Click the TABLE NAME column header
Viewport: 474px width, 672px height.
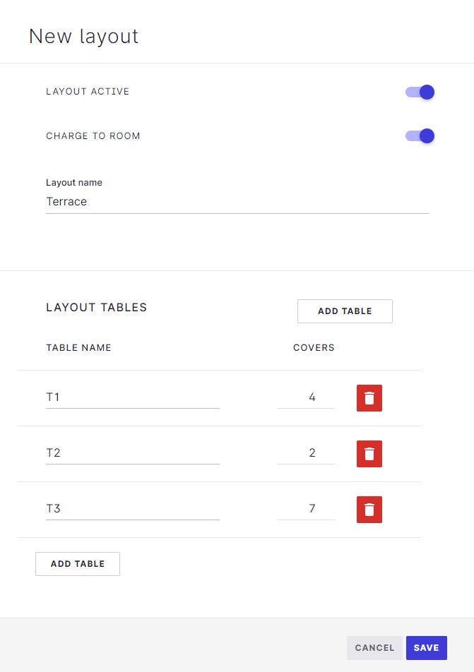click(x=78, y=347)
